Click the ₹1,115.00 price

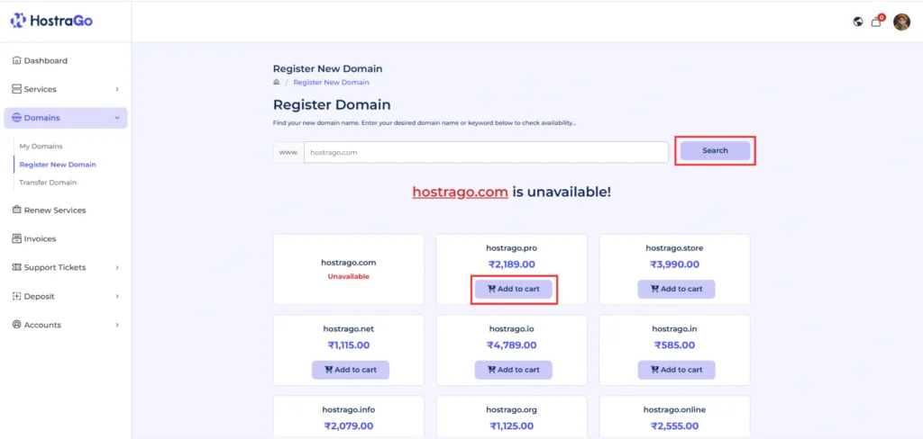349,345
